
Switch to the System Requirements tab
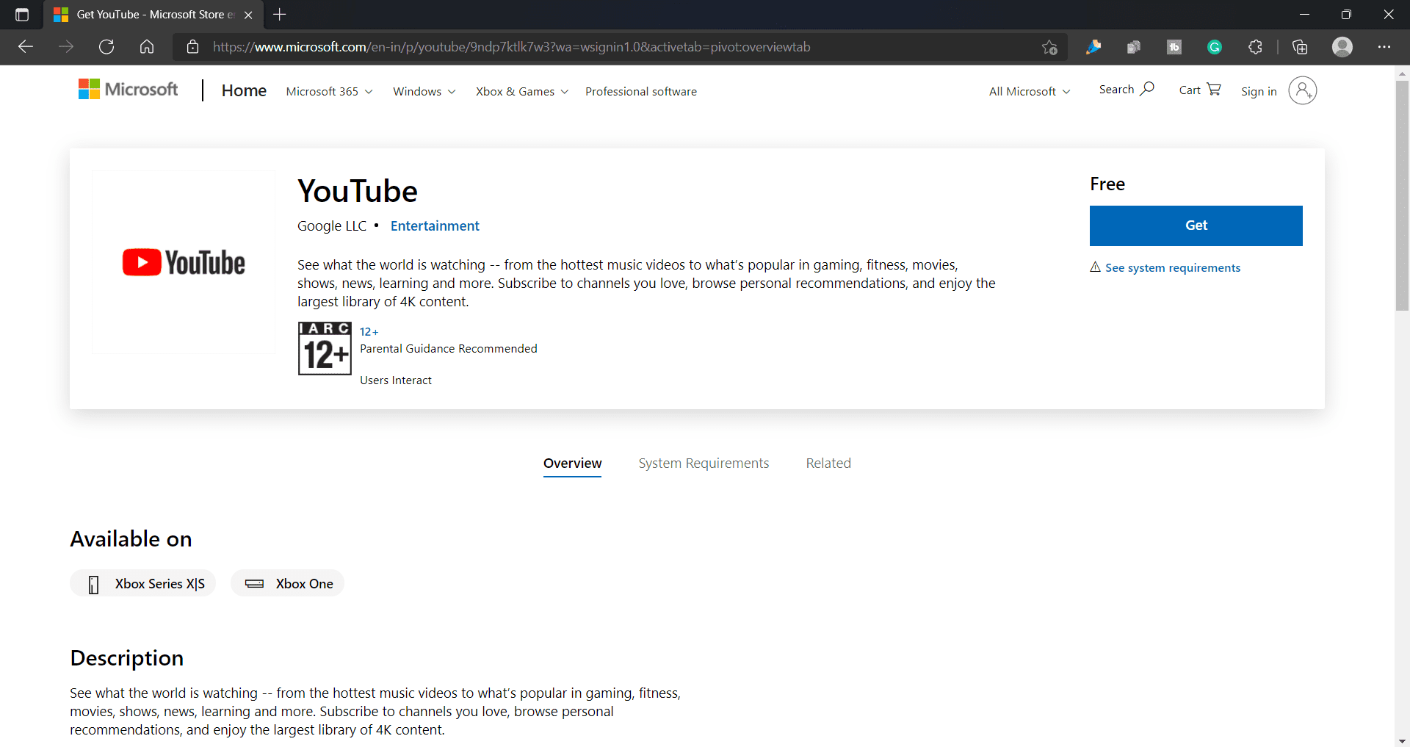tap(704, 463)
